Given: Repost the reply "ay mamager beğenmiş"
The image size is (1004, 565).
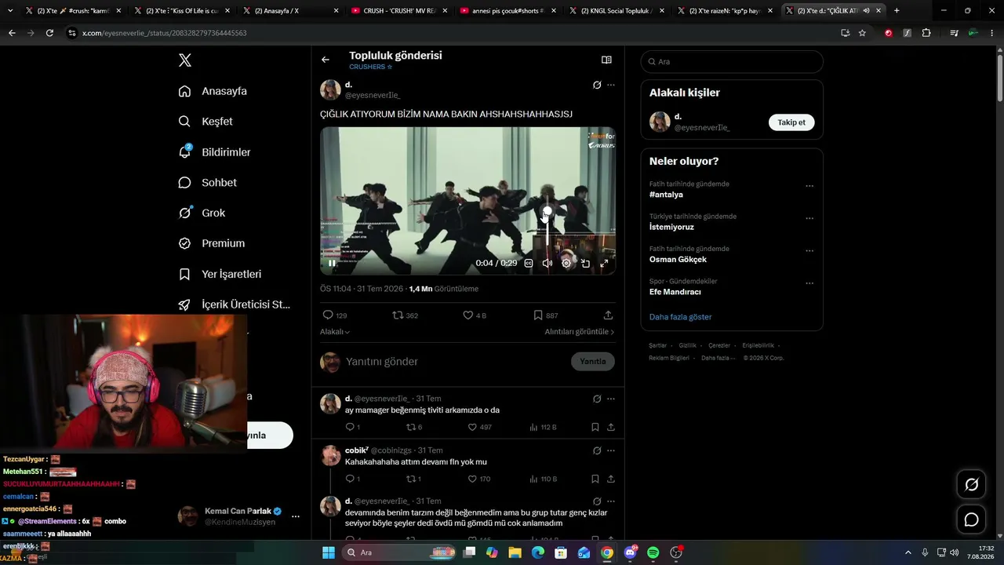Looking at the screenshot, I should click(413, 427).
